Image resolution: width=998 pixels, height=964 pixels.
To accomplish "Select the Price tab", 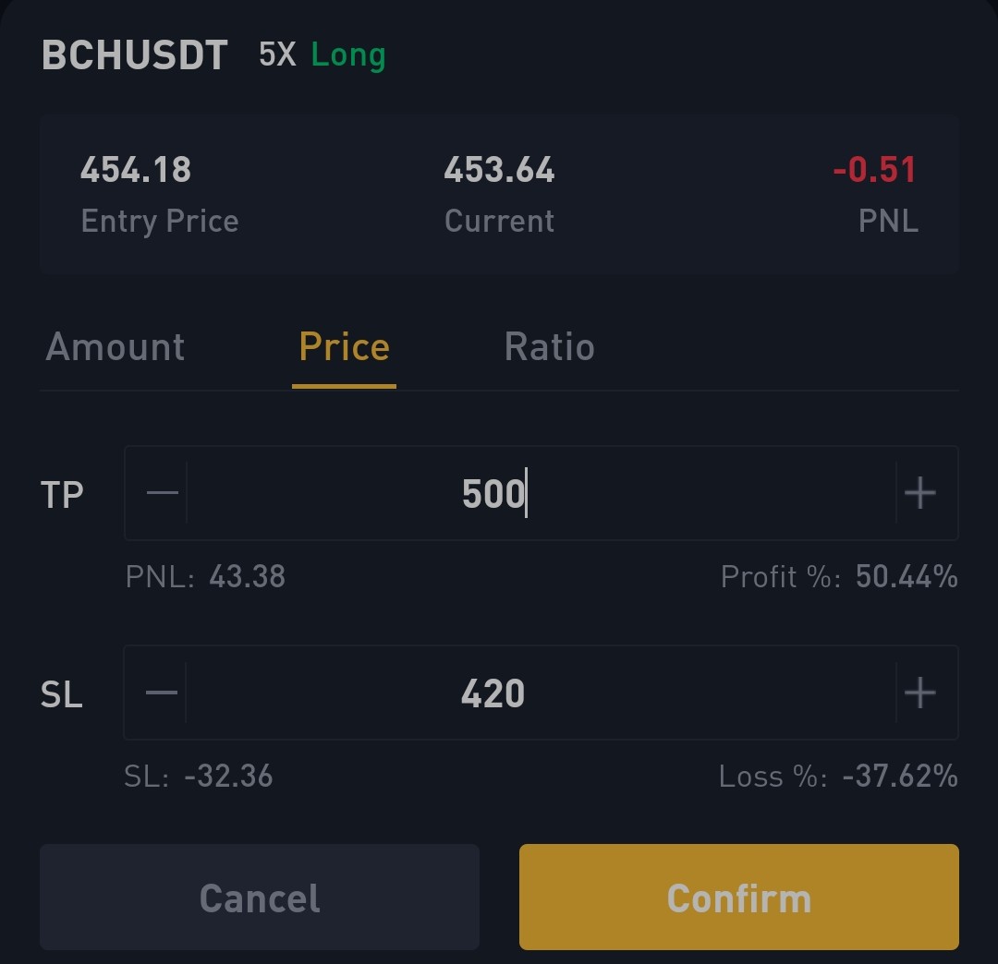I will pos(345,347).
